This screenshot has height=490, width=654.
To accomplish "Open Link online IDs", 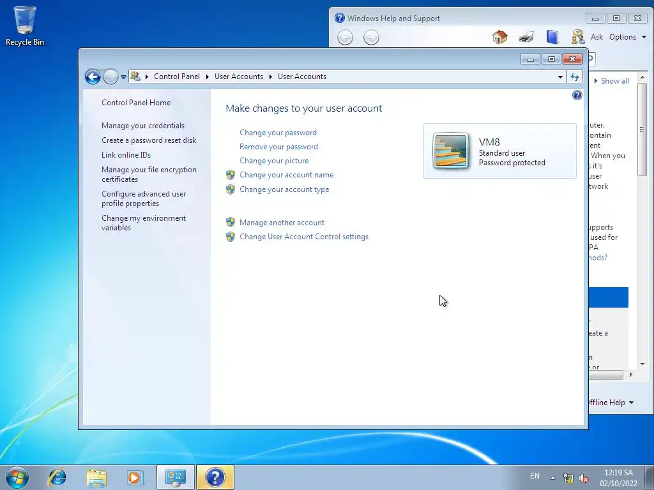I will tap(126, 155).
